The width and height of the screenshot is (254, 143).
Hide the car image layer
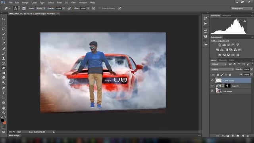(212, 91)
